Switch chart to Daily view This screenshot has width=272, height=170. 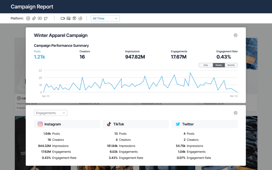(206, 65)
